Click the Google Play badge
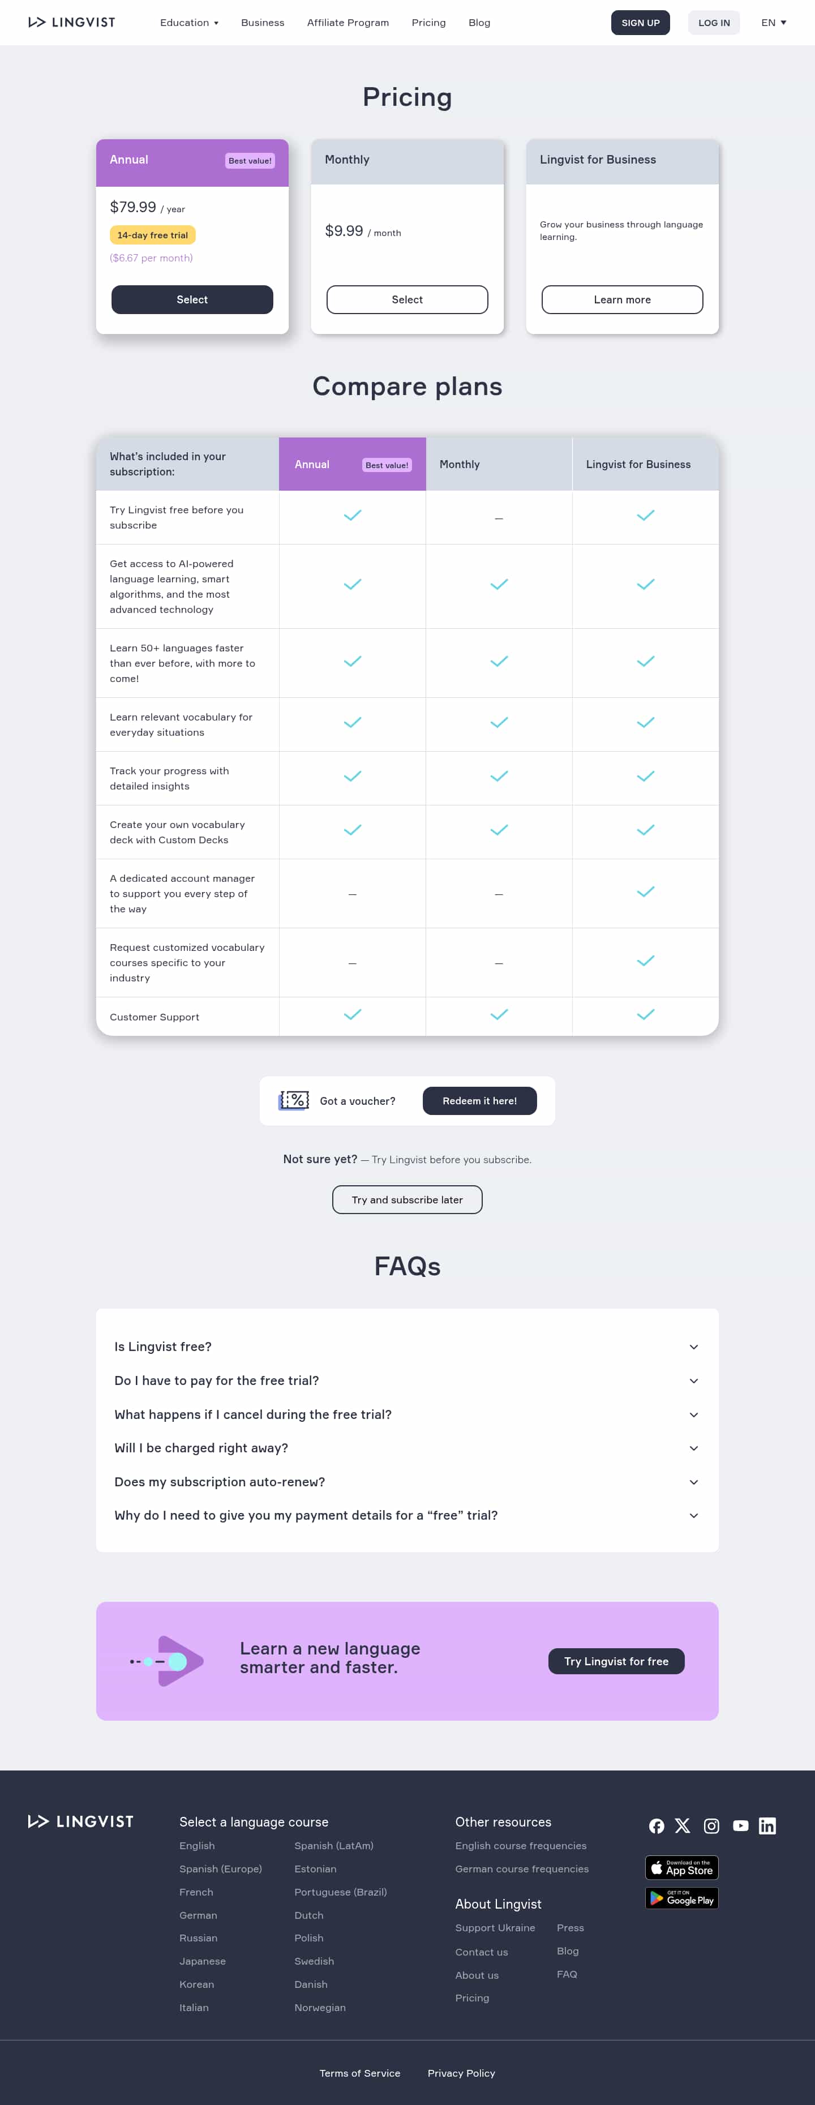815x2105 pixels. [x=682, y=1897]
